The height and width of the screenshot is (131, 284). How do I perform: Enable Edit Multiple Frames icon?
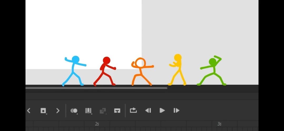point(88,110)
